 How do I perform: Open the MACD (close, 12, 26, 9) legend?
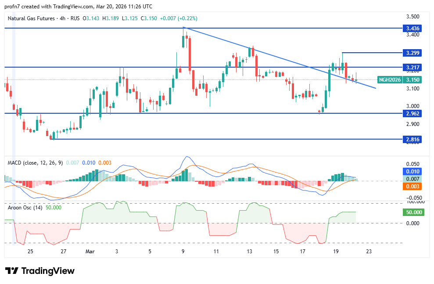click(35, 163)
